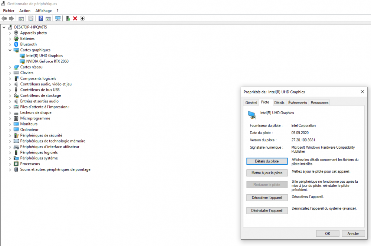Click the Détails du pilote button
Viewport: 371px width, 246px height.
tap(267, 161)
